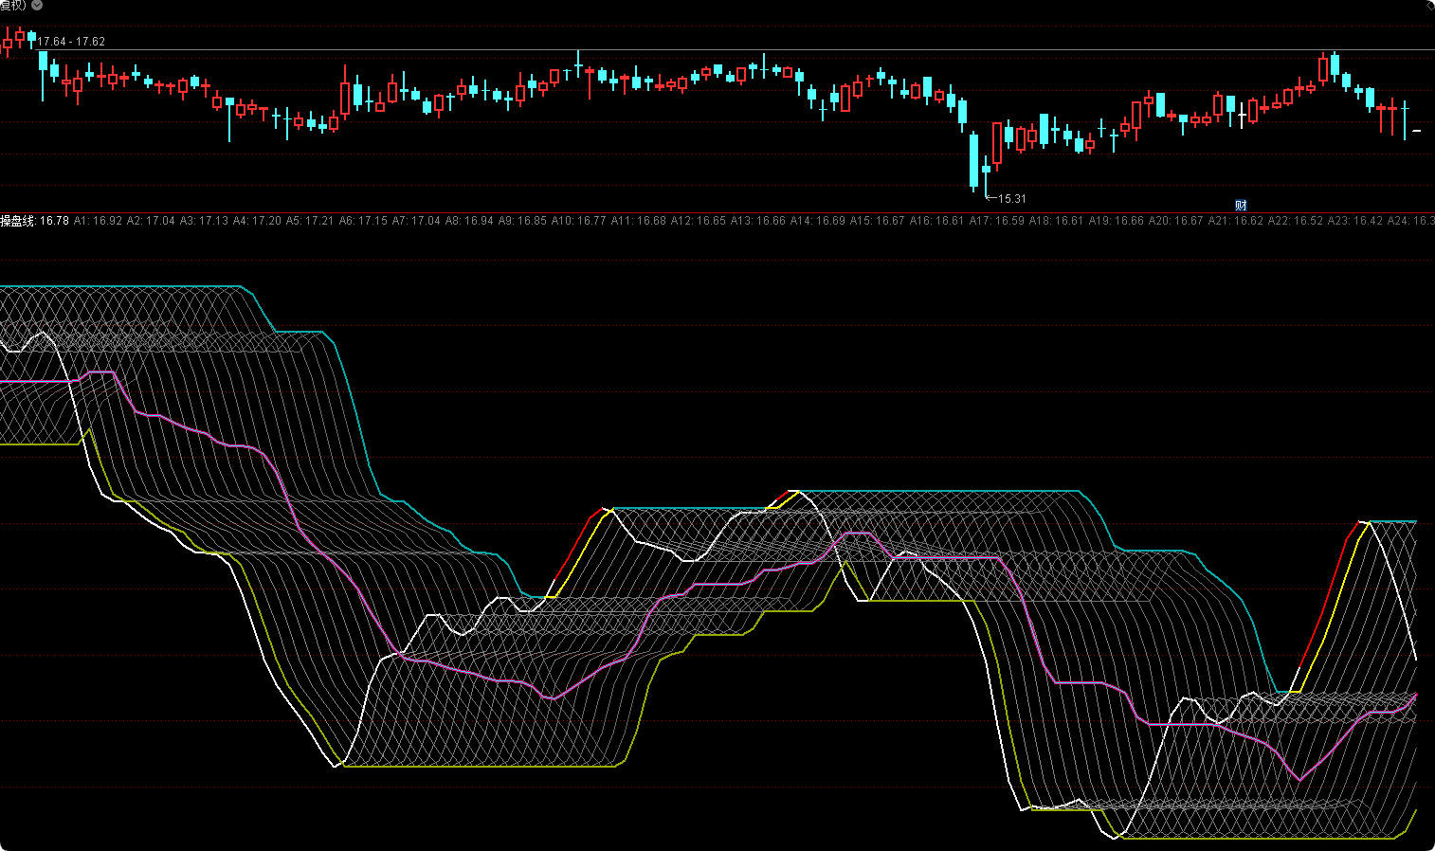Click the A8: 16.94 indicator value
The width and height of the screenshot is (1435, 851).
[x=469, y=221]
